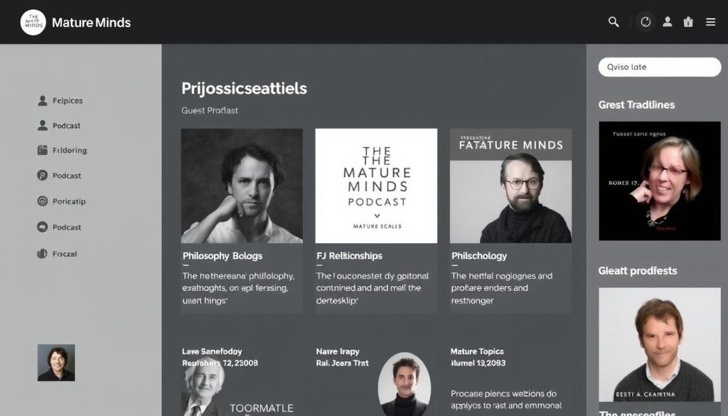Click the target icon beside Poricatip
Image resolution: width=728 pixels, height=416 pixels.
click(42, 201)
